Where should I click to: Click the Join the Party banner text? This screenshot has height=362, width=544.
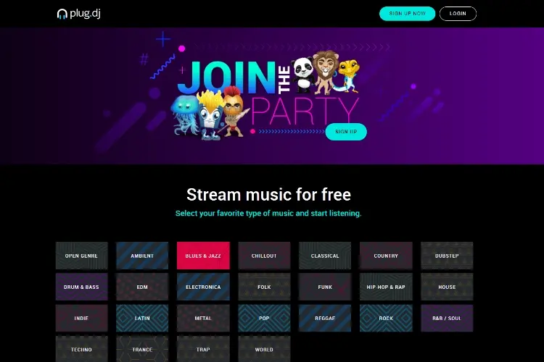pyautogui.click(x=268, y=93)
